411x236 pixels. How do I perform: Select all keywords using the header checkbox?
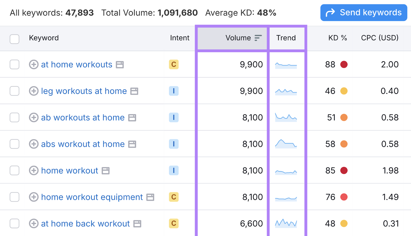click(x=14, y=39)
